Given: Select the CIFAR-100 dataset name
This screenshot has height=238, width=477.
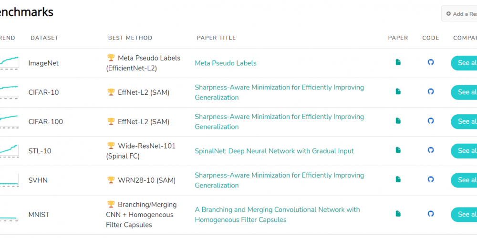Looking at the screenshot, I should click(x=46, y=121).
